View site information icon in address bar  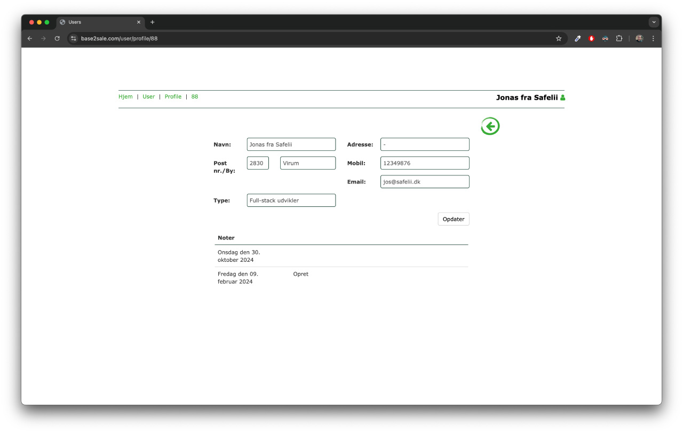point(74,38)
